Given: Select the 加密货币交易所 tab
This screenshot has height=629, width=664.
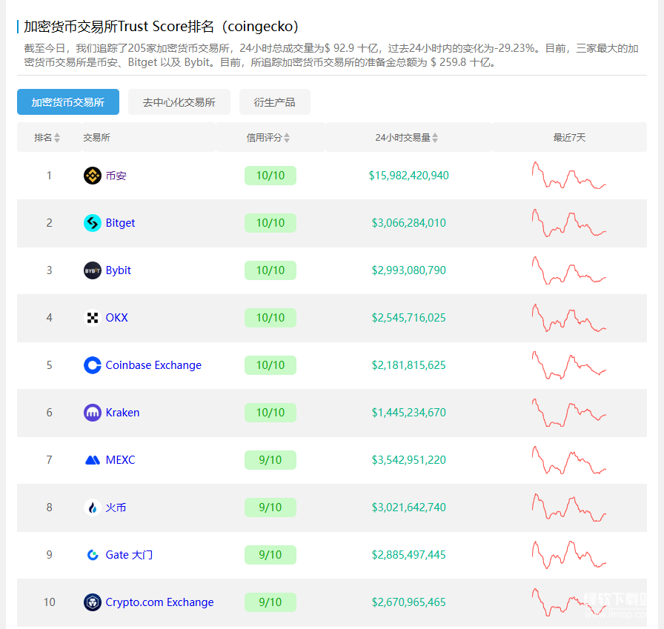Looking at the screenshot, I should click(67, 102).
